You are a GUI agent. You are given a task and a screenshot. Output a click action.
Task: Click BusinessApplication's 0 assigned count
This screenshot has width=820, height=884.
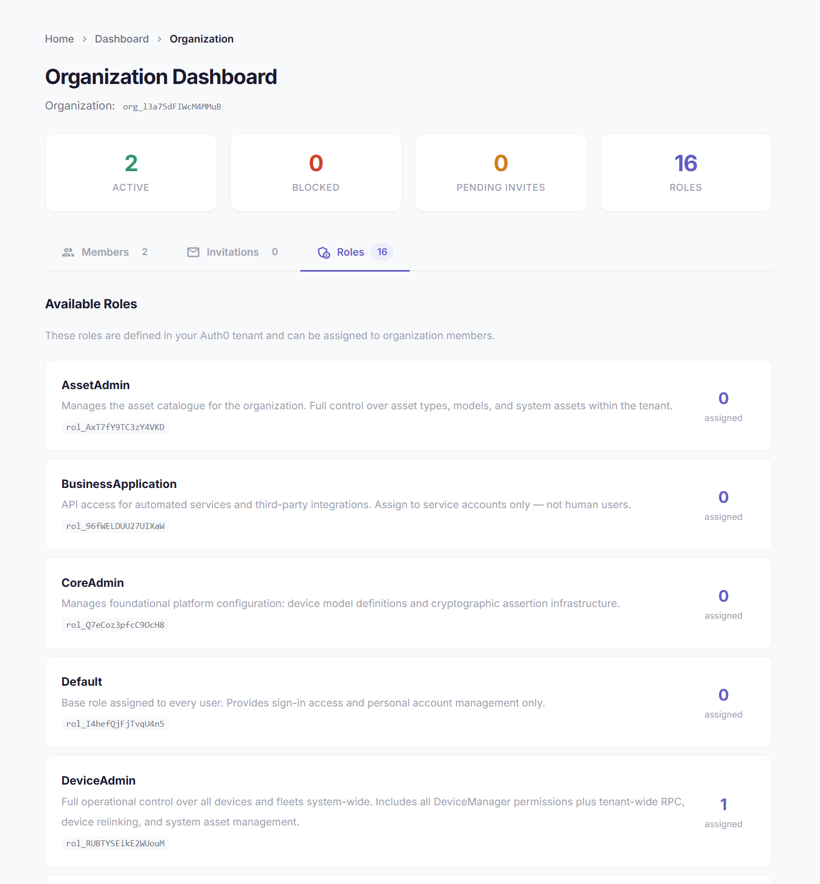(723, 506)
